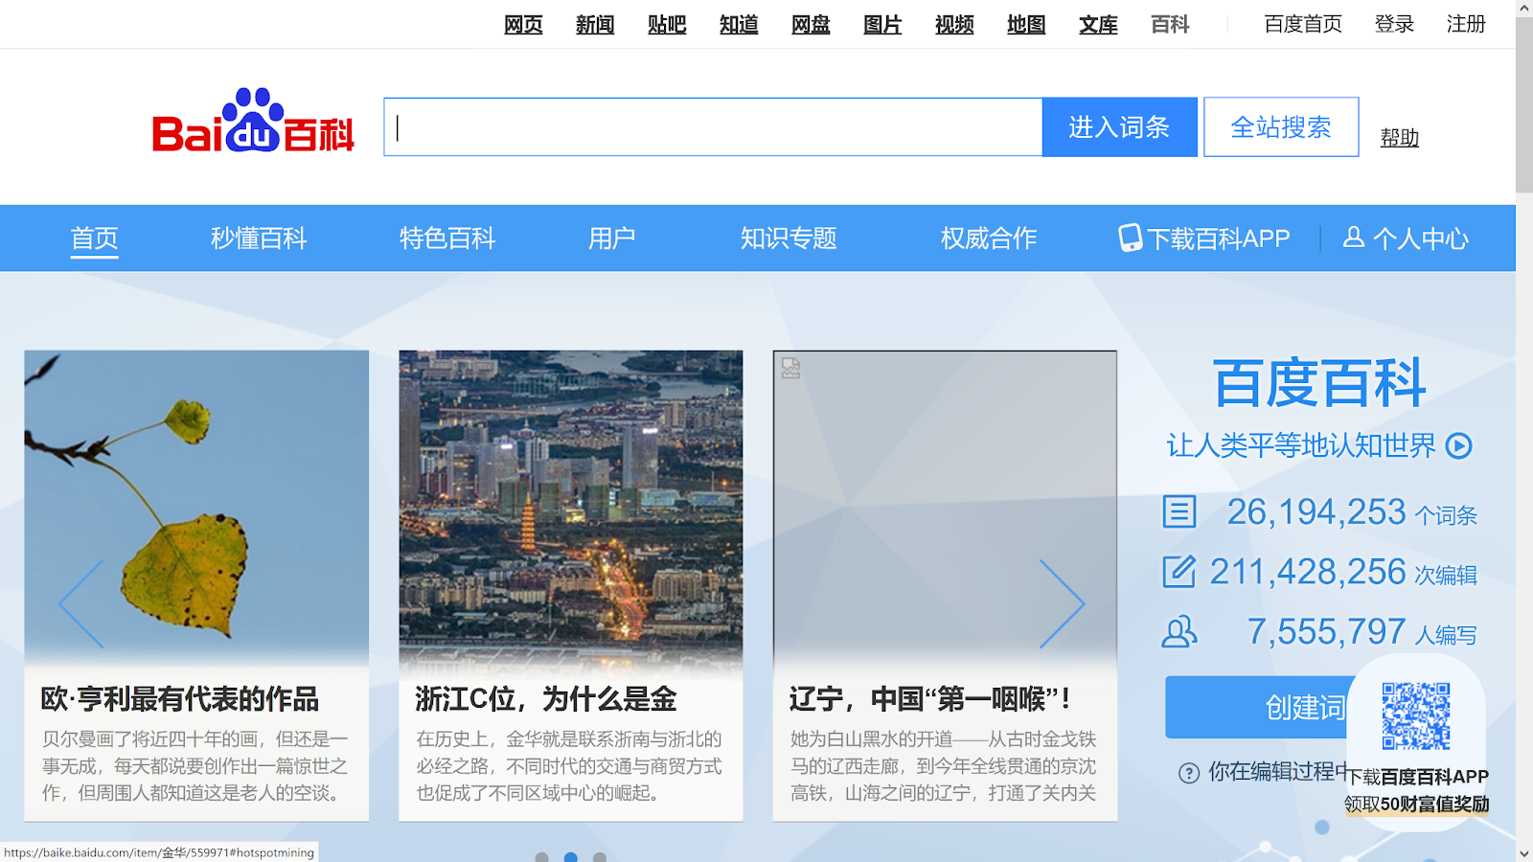Viewport: 1533px width, 862px height.
Task: Click 领取50财富值奖励 promo text
Action: click(x=1416, y=804)
